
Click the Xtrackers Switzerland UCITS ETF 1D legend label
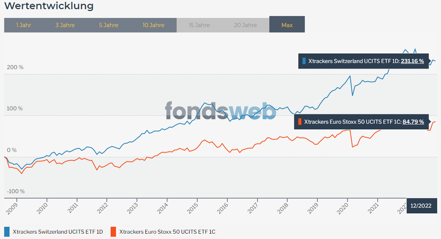58,231
